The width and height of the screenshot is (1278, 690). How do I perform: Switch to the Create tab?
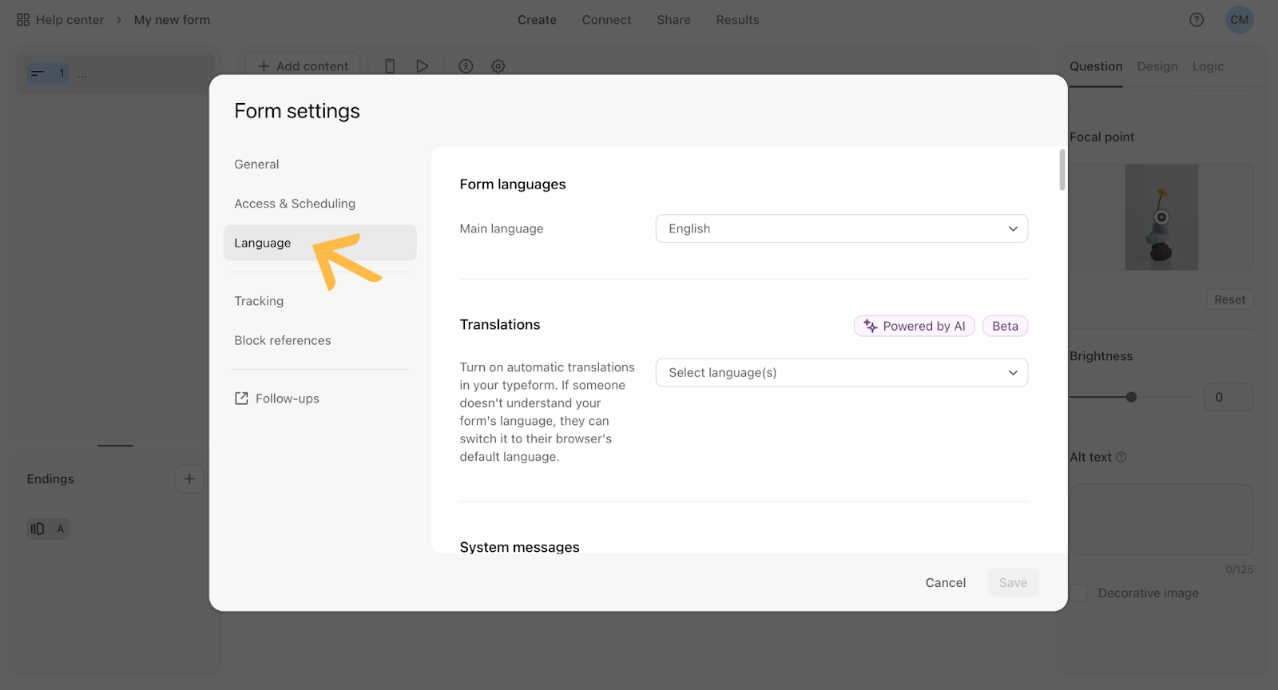(x=537, y=20)
